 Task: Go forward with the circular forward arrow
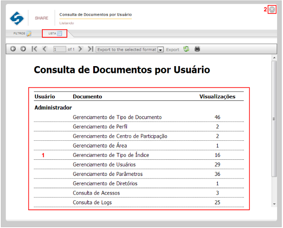(x=23, y=49)
